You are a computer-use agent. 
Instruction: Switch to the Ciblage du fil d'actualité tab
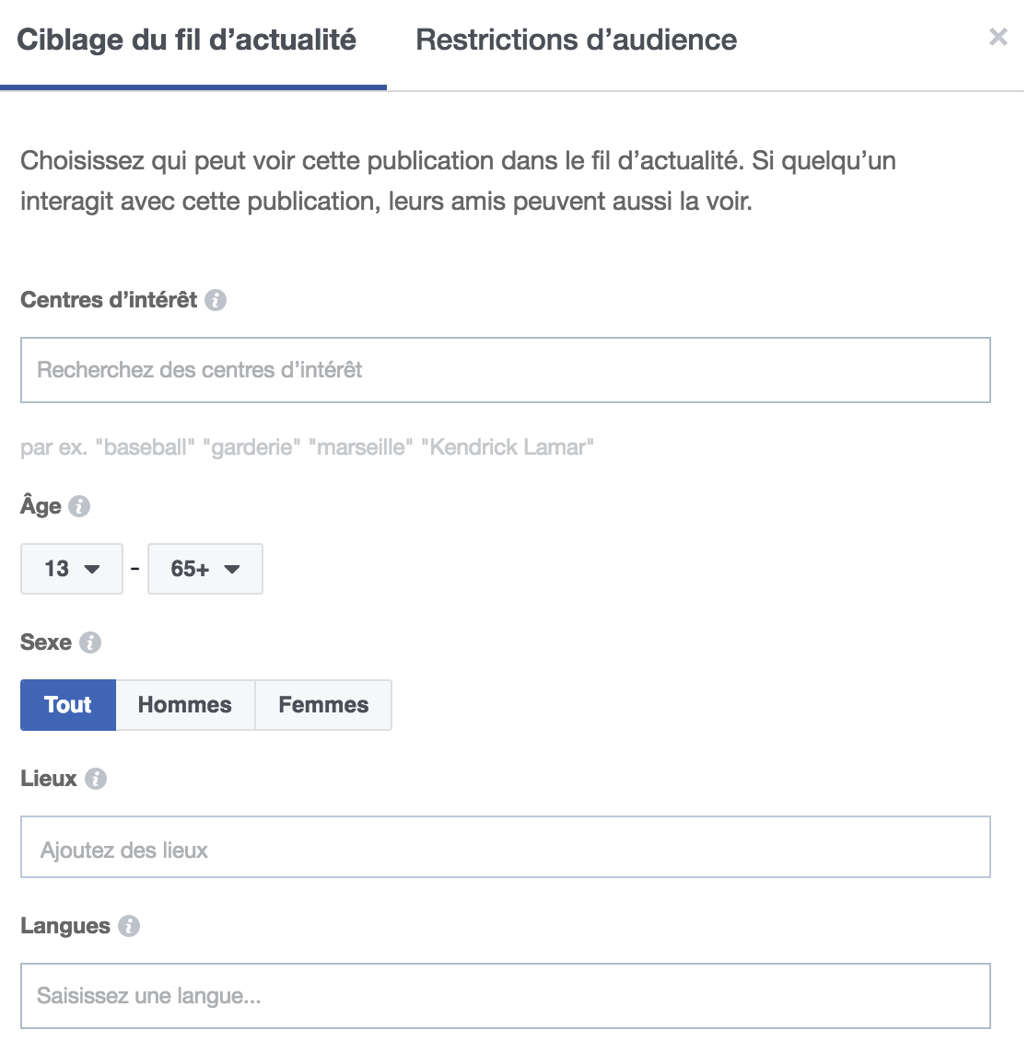click(187, 40)
